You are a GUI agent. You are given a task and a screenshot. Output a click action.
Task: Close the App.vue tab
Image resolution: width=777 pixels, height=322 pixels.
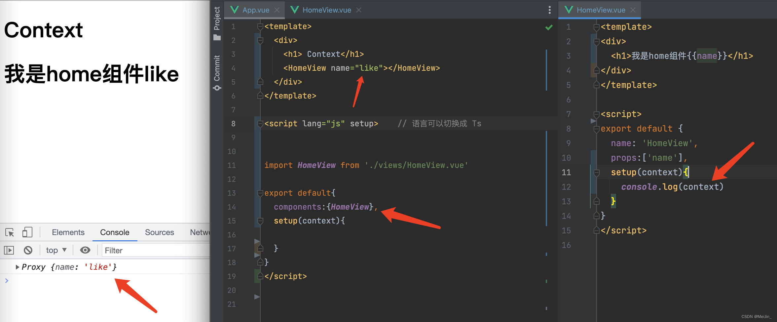click(277, 10)
